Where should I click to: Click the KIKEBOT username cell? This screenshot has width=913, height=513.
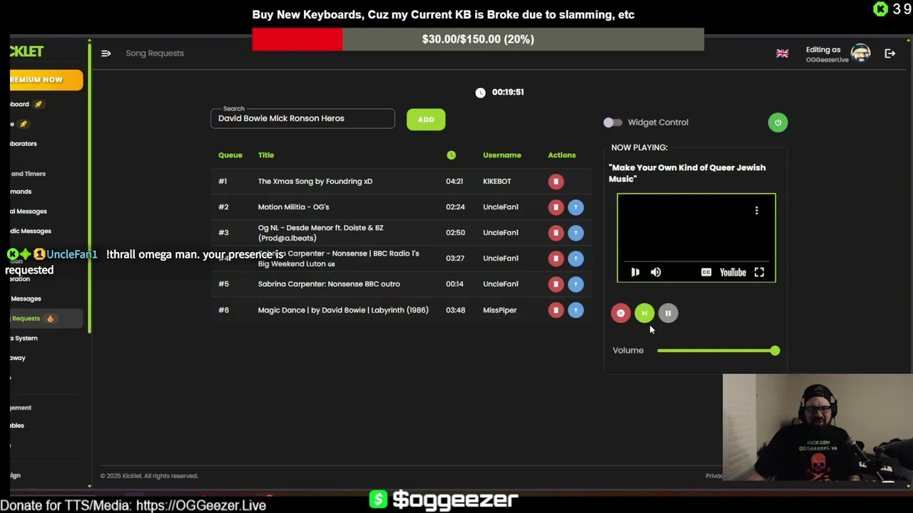click(x=497, y=182)
